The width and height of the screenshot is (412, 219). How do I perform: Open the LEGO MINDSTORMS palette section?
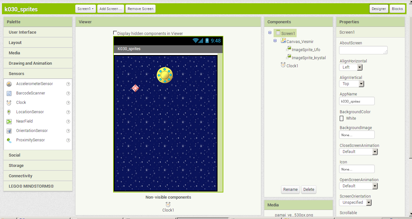point(38,186)
